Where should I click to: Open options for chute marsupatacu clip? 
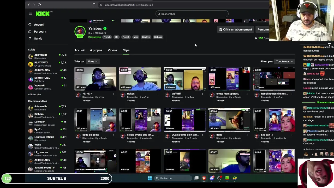[247, 94]
